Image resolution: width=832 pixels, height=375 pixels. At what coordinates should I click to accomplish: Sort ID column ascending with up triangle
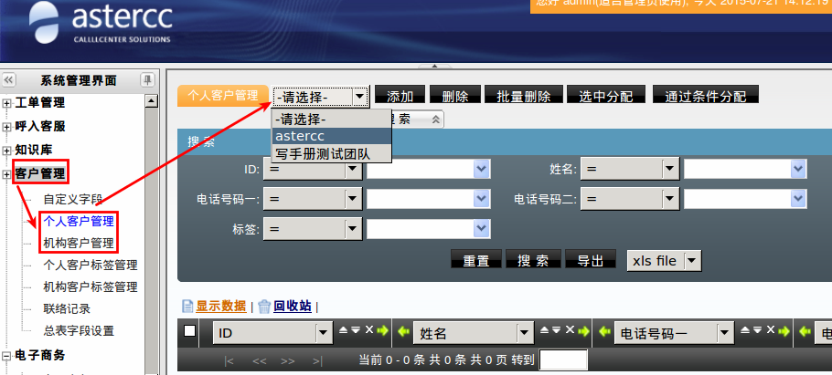pyautogui.click(x=344, y=330)
